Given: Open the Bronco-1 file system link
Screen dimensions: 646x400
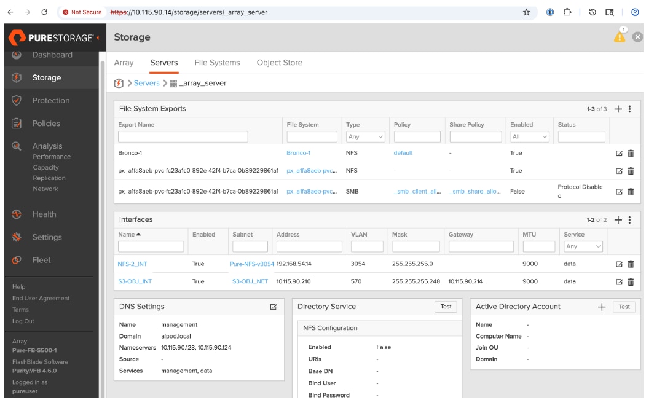Looking at the screenshot, I should [299, 153].
